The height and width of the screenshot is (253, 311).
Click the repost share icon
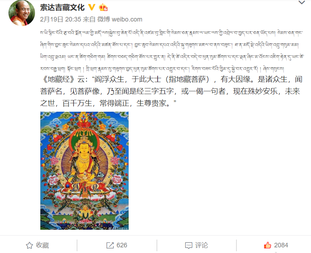(110, 245)
